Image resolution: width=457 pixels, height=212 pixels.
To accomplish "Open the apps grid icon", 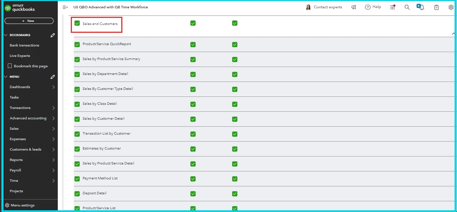I will 393,7.
